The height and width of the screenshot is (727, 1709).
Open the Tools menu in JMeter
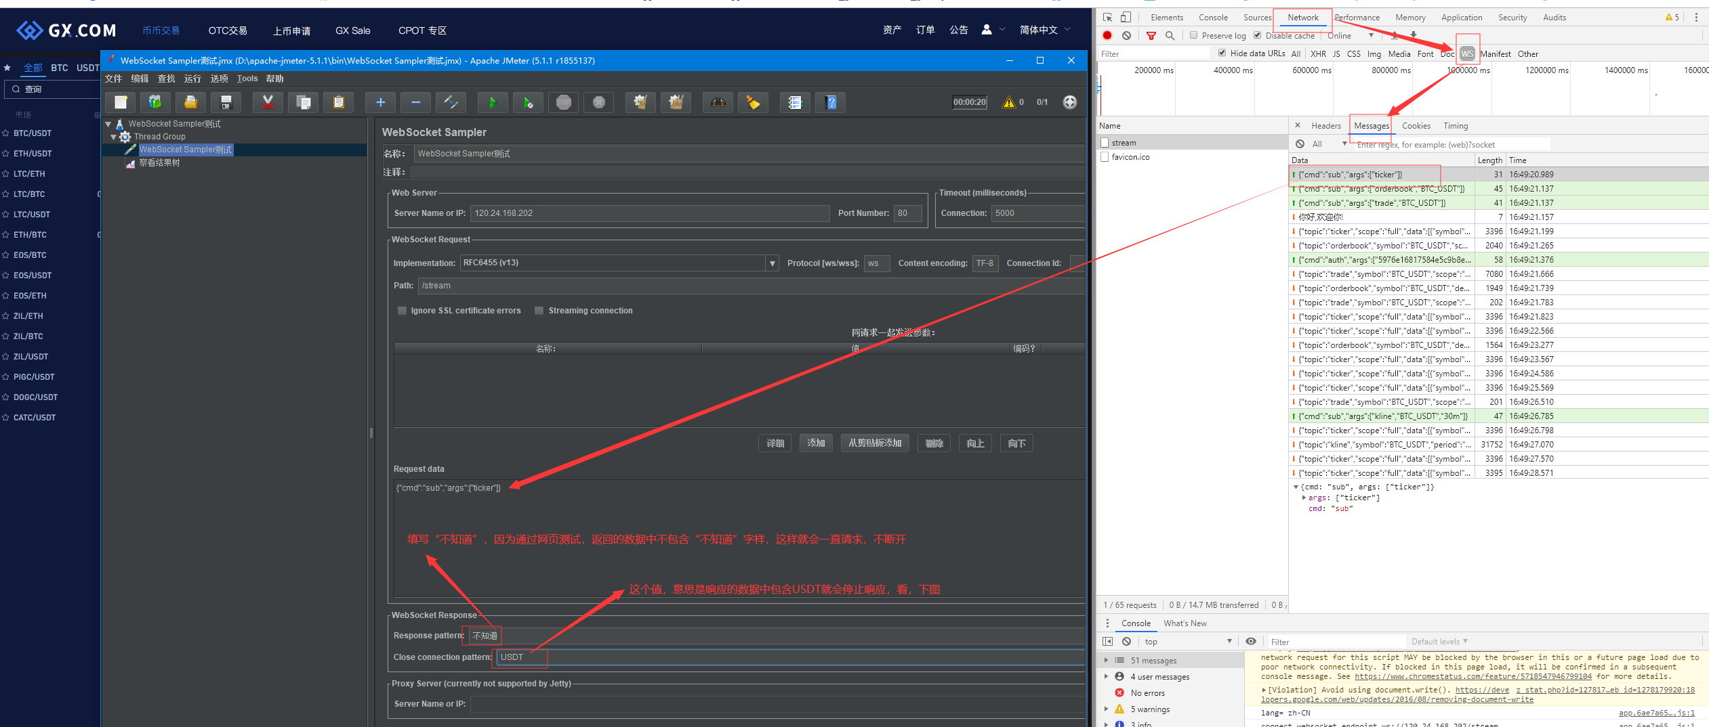click(247, 79)
